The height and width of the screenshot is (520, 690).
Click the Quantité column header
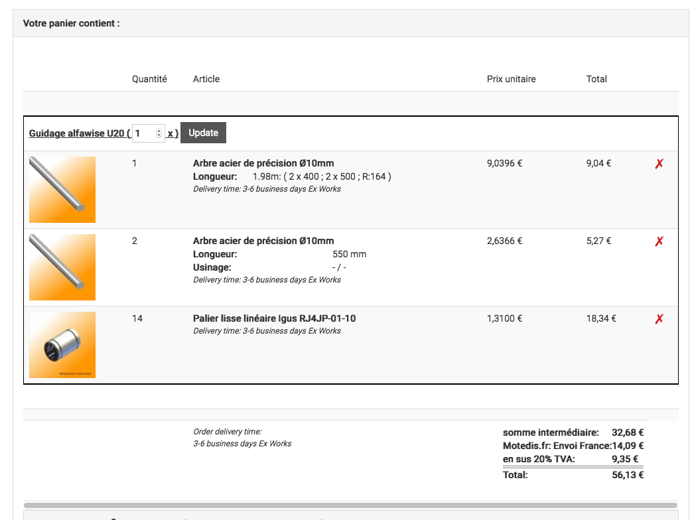[x=149, y=79]
